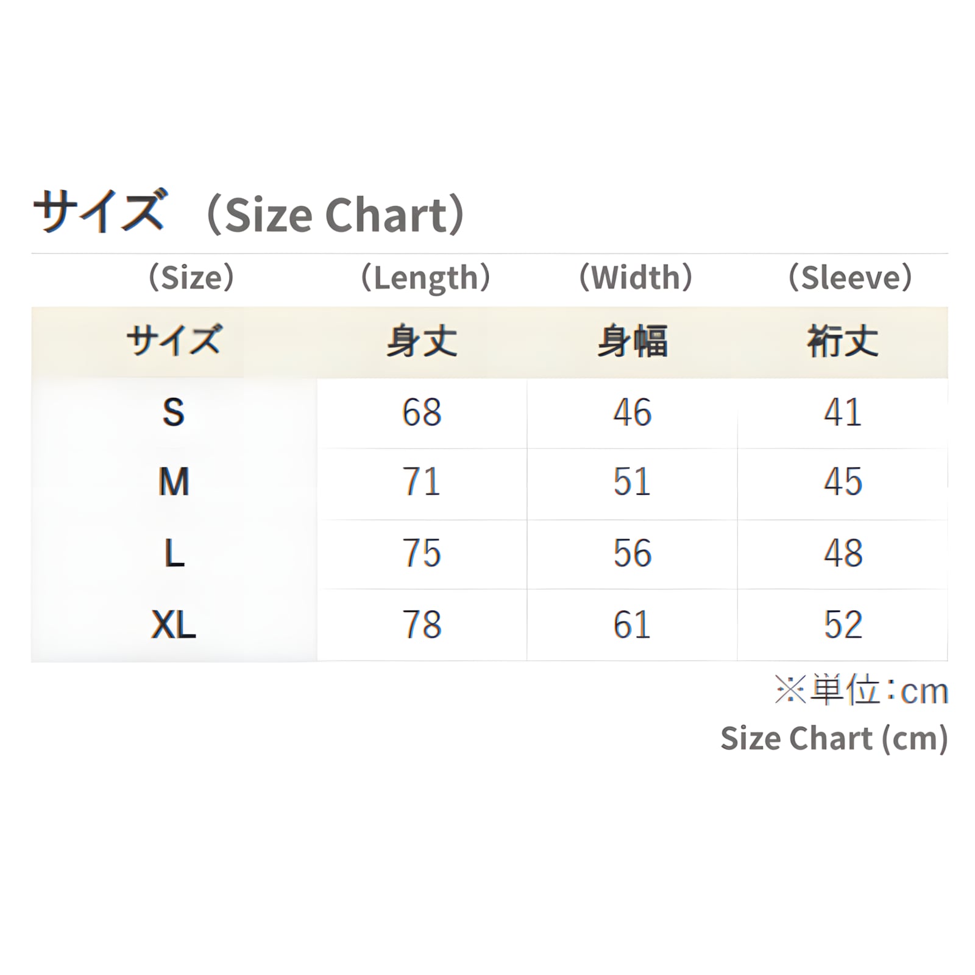Screen dimensions: 975x975
Task: Select the 身丈 header cell
Action: click(x=422, y=341)
